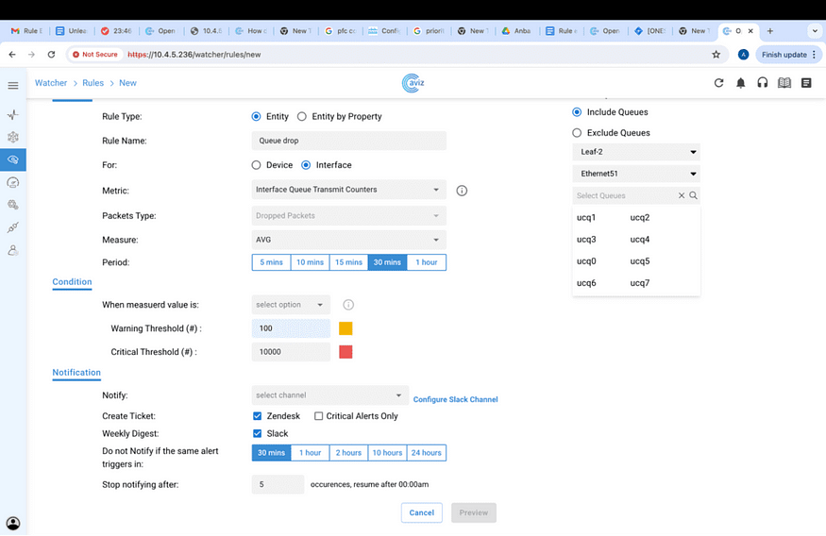
Task: Open the Ethernet51 interface dropdown
Action: [636, 174]
